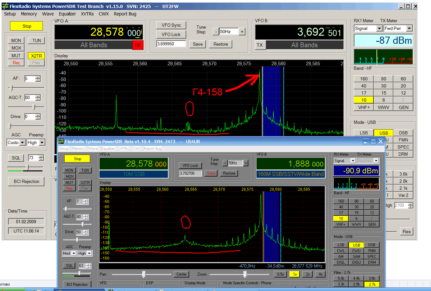Open Equalizer menu in UT2FW window
The width and height of the screenshot is (431, 291).
67,14
